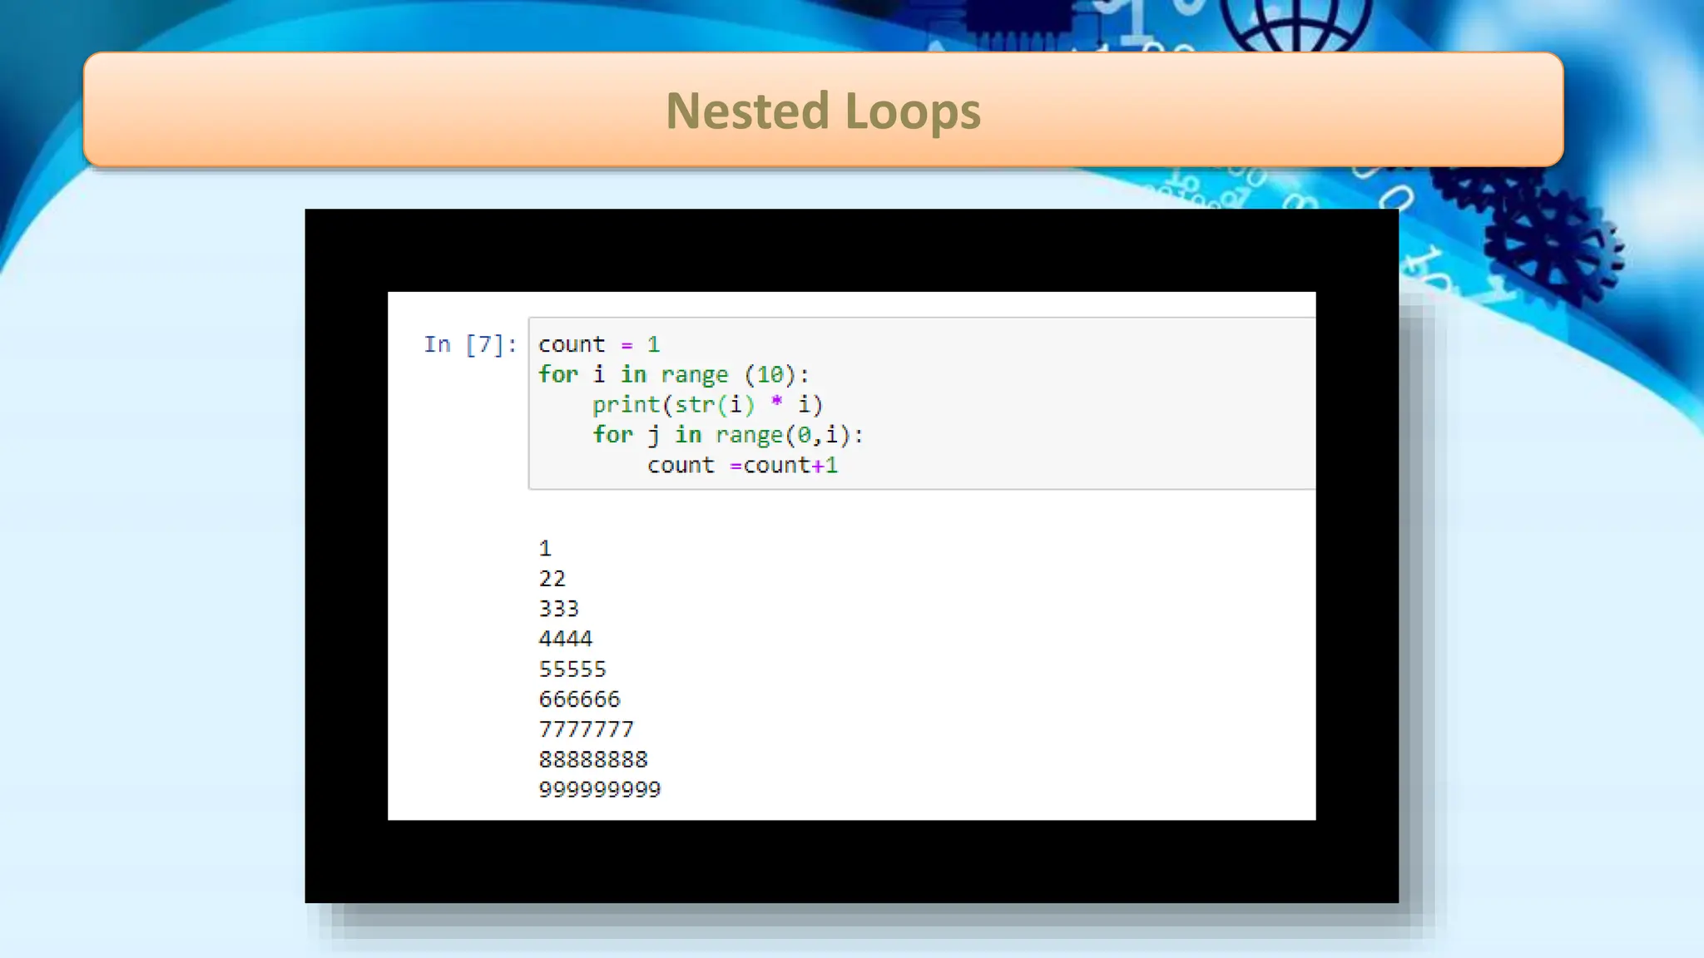This screenshot has width=1704, height=958.
Task: Click the 'In [7]:' cell prompt
Action: pos(470,344)
